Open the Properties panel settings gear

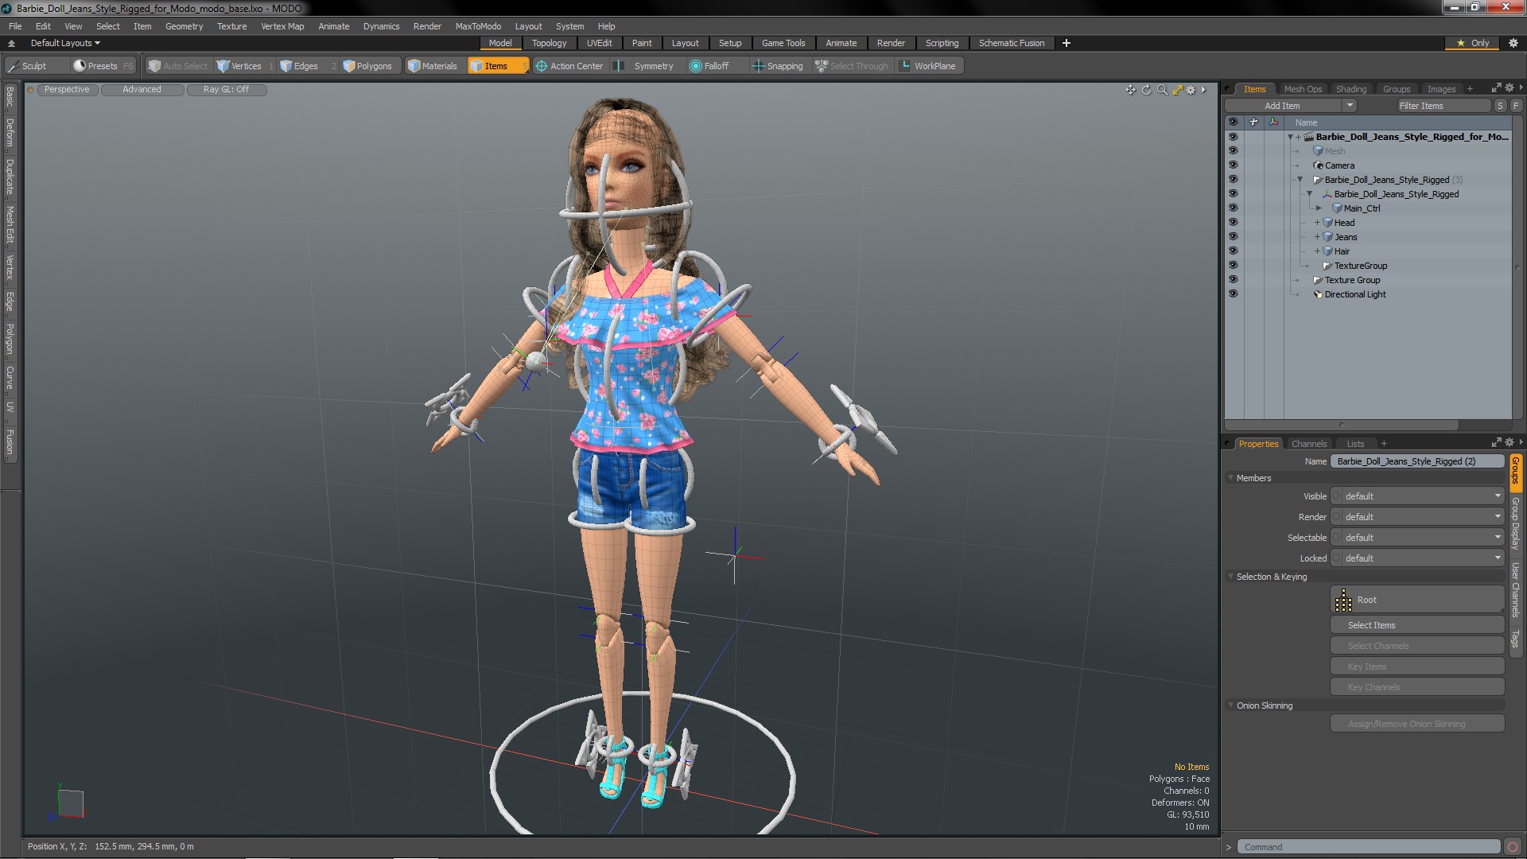tap(1510, 442)
